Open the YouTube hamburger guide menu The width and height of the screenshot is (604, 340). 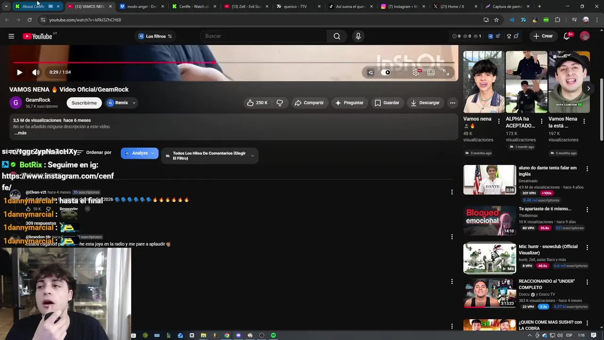click(11, 36)
